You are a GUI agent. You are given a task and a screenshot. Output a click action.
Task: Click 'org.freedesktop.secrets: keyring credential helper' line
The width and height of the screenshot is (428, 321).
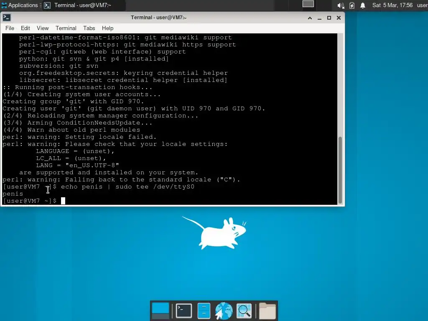click(x=123, y=73)
